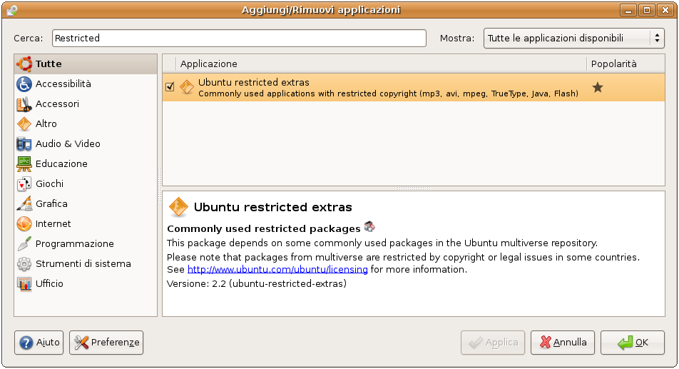Select the Educazione category icon

pos(24,164)
